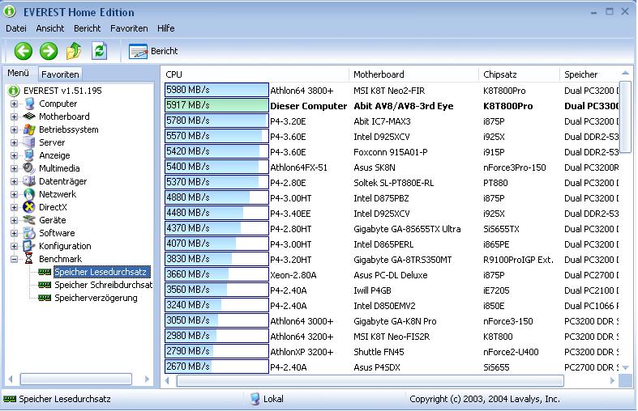Select Speicher Schreibdurchsatz benchmark item

pyautogui.click(x=103, y=285)
